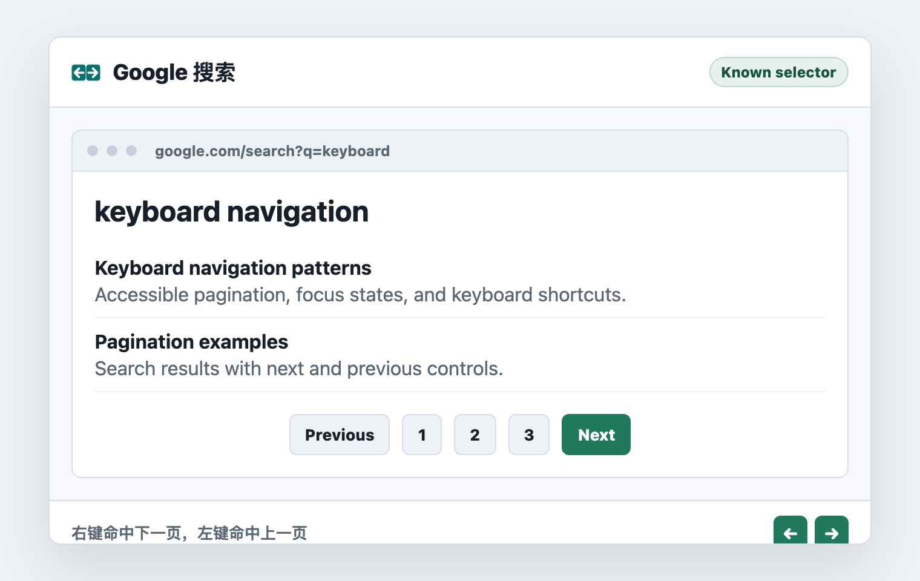This screenshot has width=920, height=581.
Task: Click the green Next button
Action: 596,435
